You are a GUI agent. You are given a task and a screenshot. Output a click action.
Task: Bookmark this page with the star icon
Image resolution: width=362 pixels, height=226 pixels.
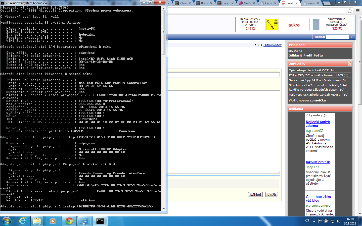pyautogui.click(x=350, y=11)
